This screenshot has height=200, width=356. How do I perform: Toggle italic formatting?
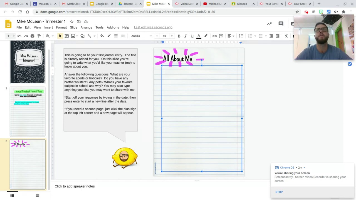[x=186, y=36]
